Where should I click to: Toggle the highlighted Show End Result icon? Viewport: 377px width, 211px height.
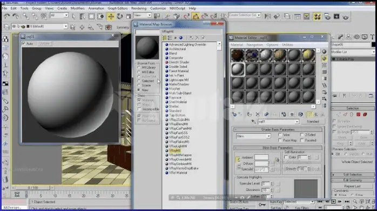point(309,115)
